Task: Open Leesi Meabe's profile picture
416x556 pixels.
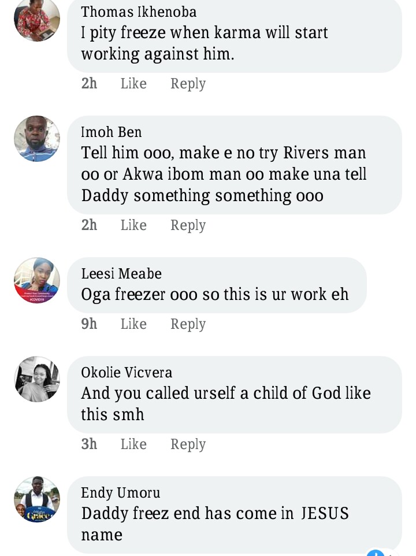Action: [37, 280]
